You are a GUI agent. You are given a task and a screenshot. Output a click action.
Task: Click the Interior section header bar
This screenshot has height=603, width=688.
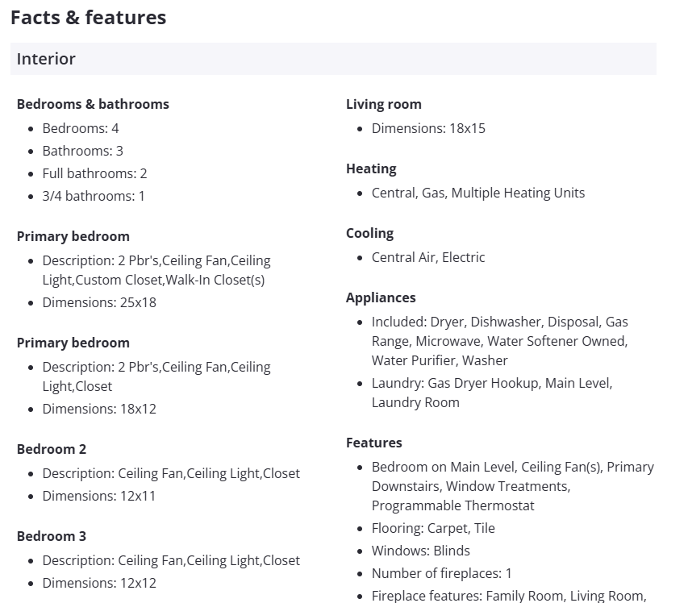332,59
